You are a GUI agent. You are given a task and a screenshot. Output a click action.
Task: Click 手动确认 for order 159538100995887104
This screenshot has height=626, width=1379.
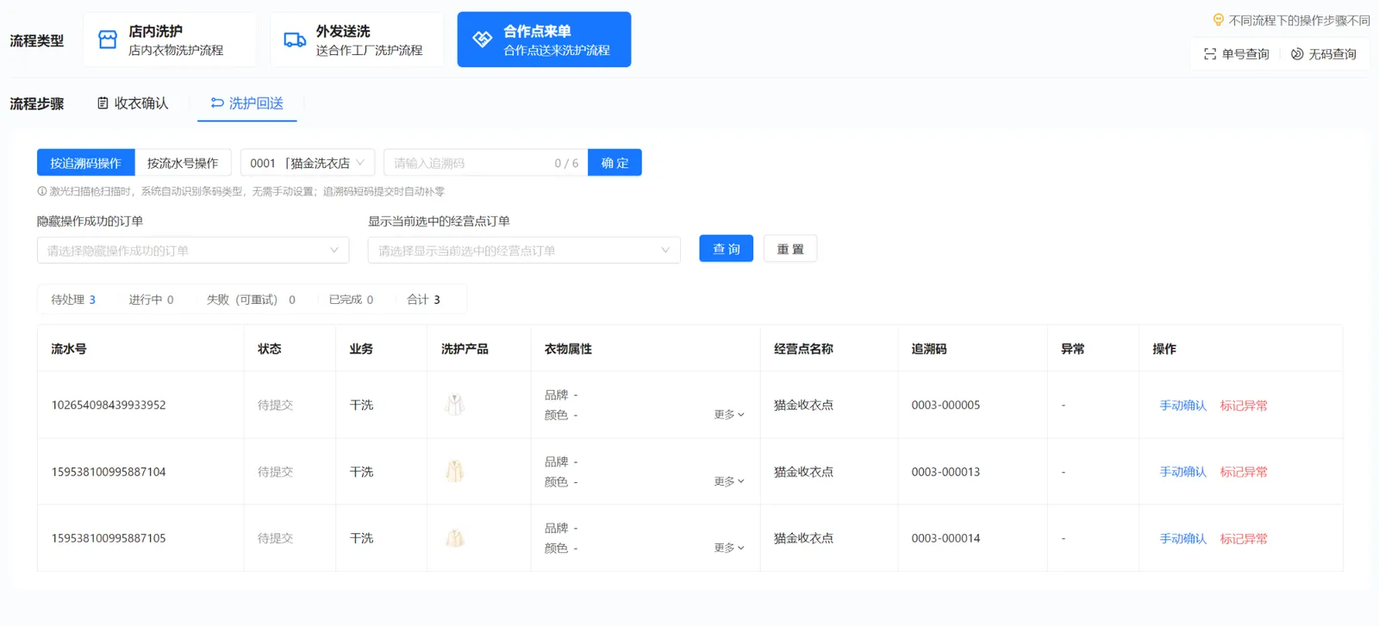[1182, 472]
